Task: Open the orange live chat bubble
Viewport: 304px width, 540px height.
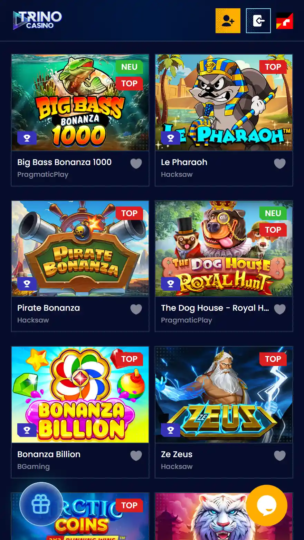Action: pos(267,505)
